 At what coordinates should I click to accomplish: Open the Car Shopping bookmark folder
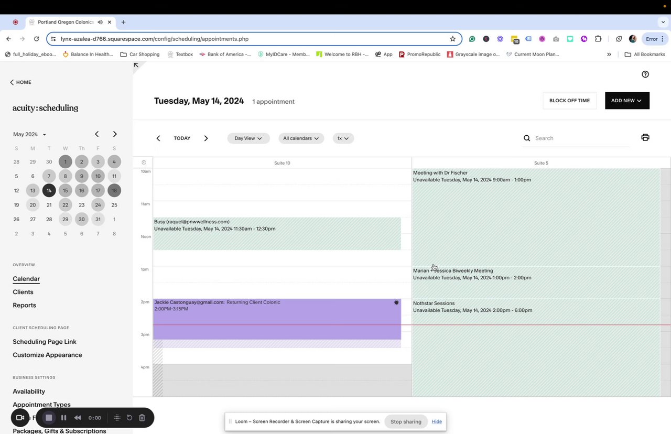click(140, 54)
